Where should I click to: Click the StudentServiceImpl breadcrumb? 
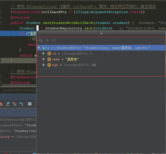point(19,90)
